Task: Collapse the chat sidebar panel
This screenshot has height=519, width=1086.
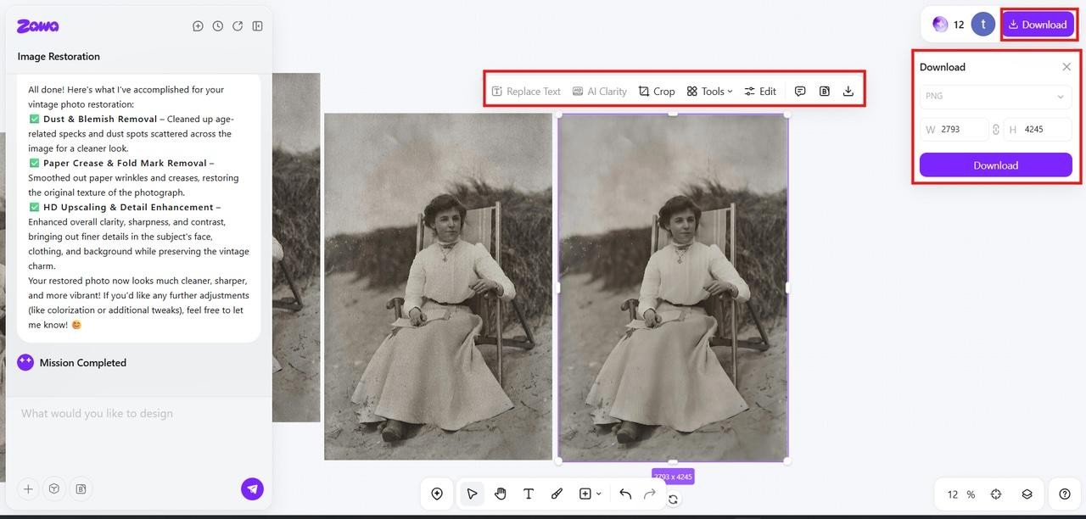Action: (x=257, y=26)
